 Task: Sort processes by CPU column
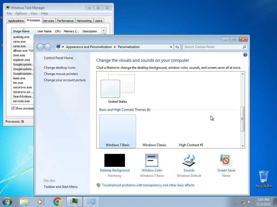pyautogui.click(x=58, y=31)
